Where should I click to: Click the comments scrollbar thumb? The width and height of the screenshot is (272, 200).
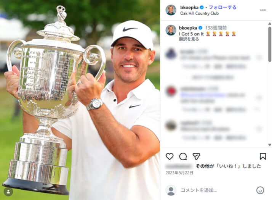pyautogui.click(x=270, y=44)
